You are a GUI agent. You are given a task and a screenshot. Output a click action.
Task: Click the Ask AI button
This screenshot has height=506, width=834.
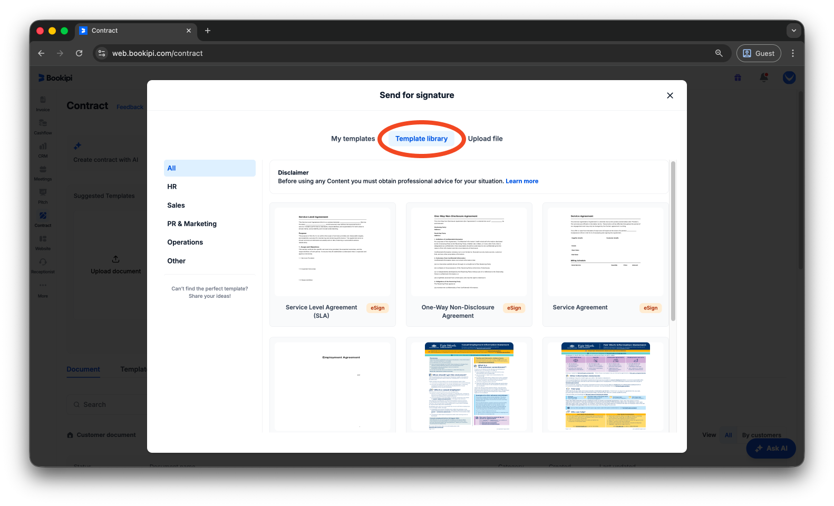point(771,449)
